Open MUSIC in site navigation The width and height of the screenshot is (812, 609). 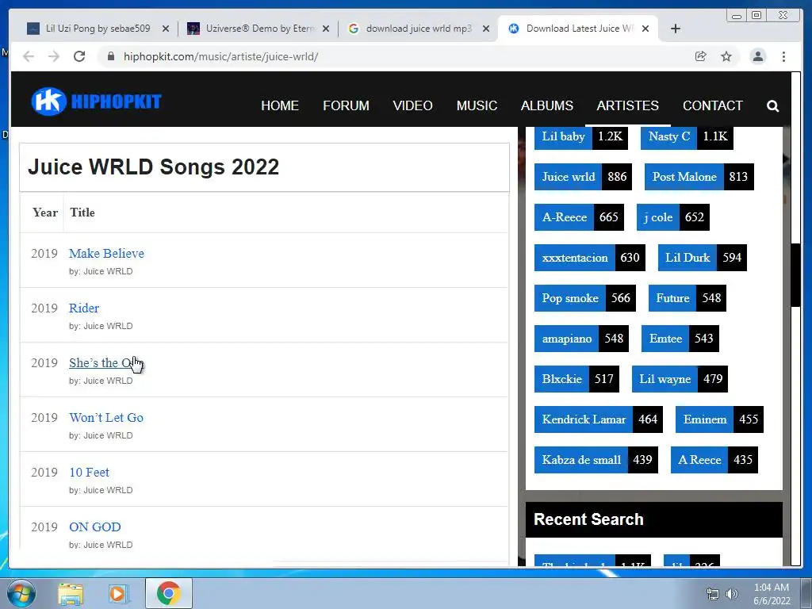(x=477, y=105)
